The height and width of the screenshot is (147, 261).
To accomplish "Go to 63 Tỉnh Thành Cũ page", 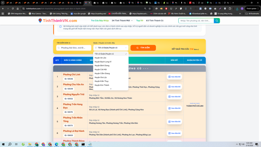I will 155,20.
